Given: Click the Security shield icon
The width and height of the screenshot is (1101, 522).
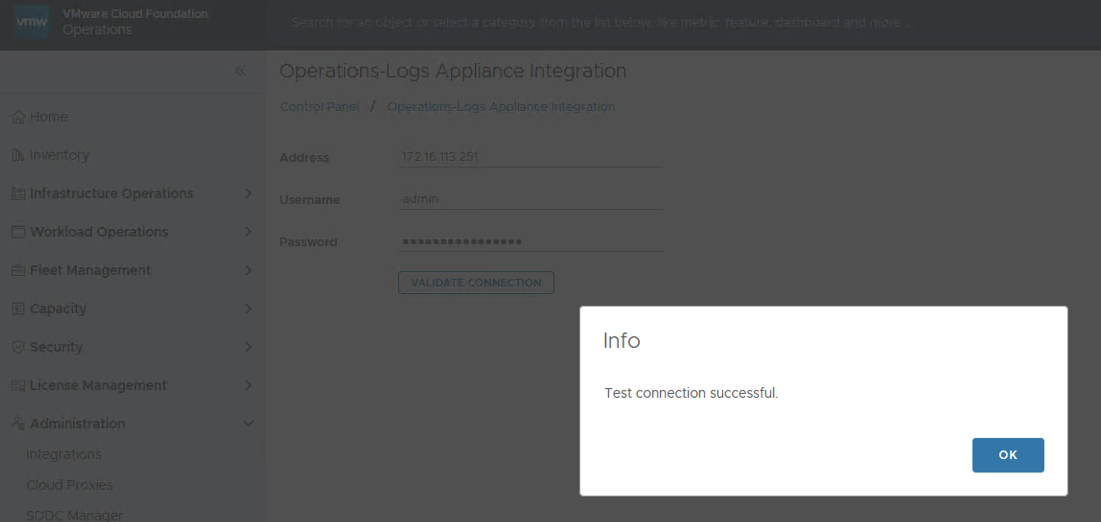Looking at the screenshot, I should pos(18,347).
